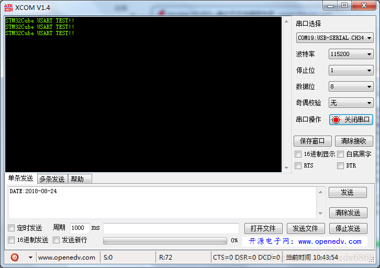
Task: Click www.openedv.com in the status bar
Action: click(66, 258)
